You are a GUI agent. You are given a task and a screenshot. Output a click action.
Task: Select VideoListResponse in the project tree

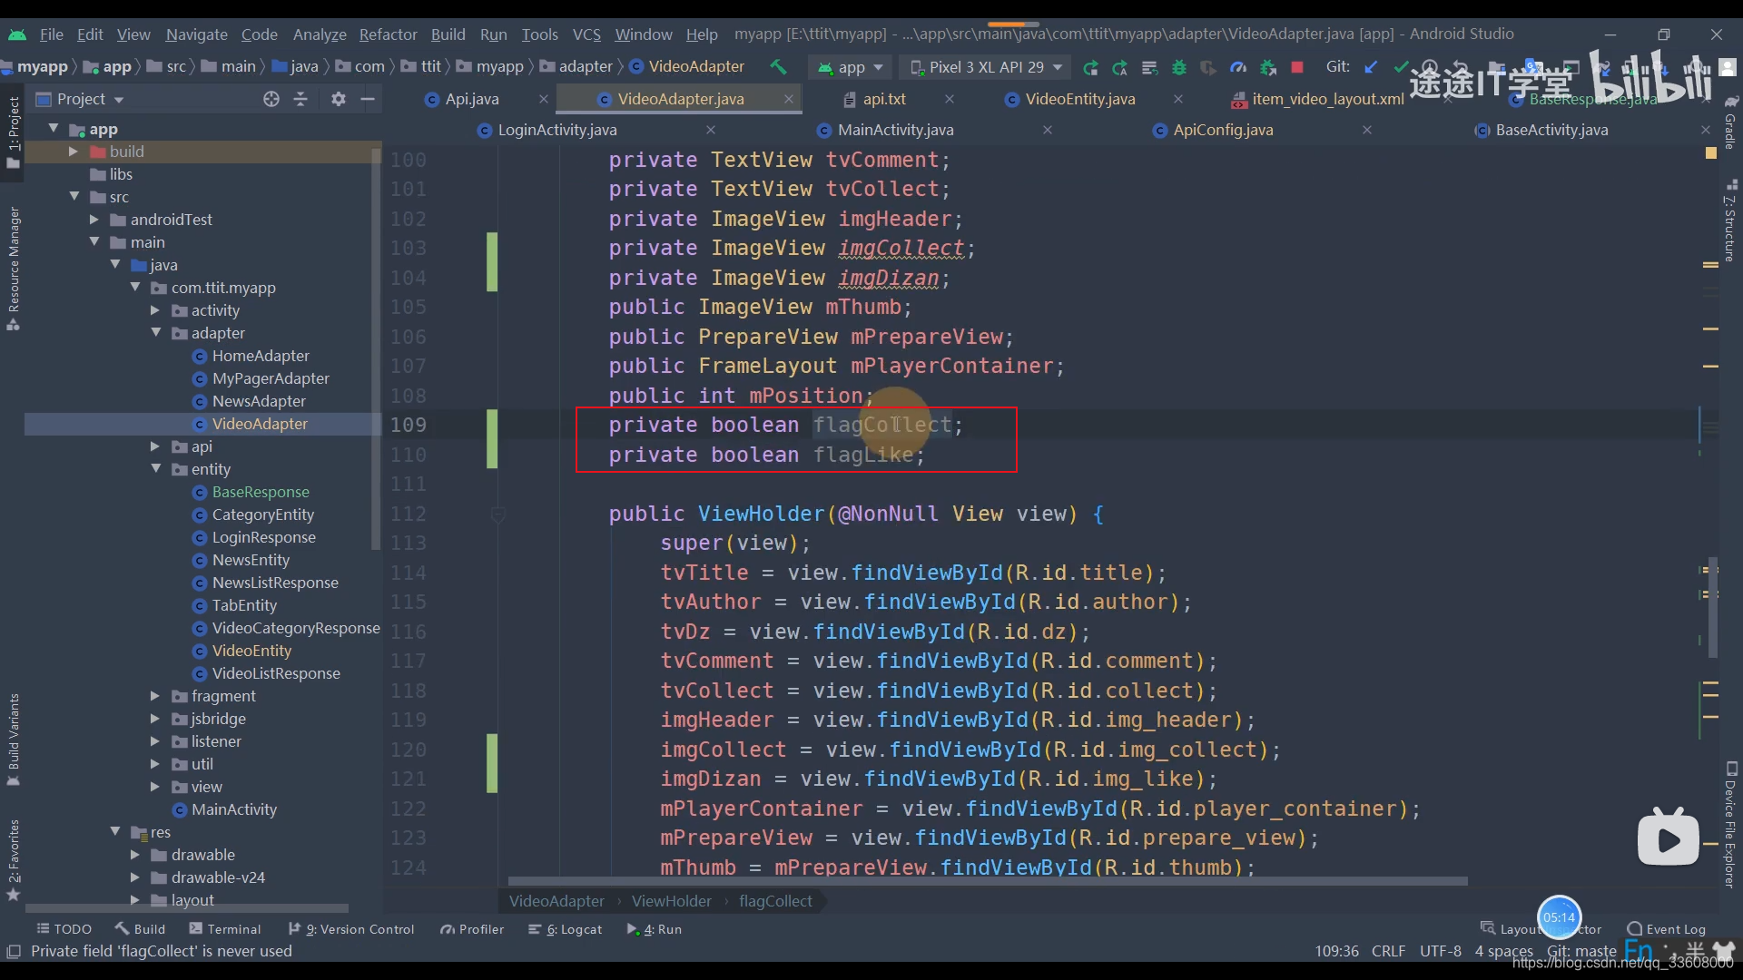275,673
